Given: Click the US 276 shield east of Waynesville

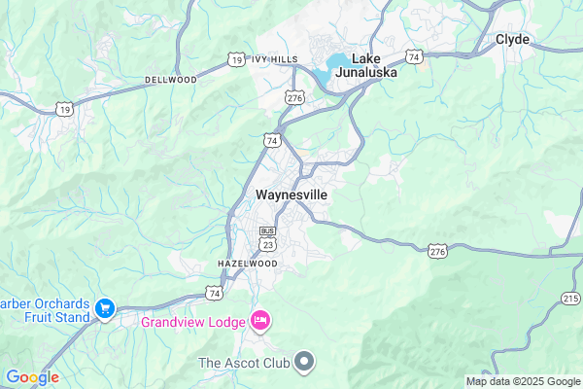Looking at the screenshot, I should click(437, 252).
